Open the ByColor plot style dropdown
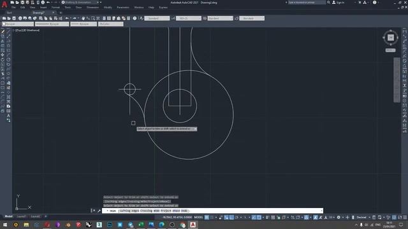 [x=110, y=24]
